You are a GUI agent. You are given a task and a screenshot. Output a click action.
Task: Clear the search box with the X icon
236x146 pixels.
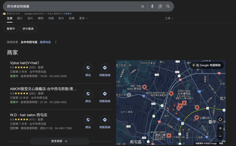(142, 6)
